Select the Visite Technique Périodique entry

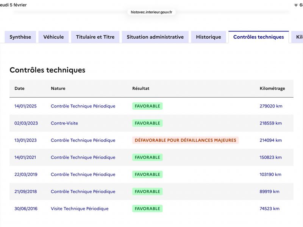coord(80,209)
